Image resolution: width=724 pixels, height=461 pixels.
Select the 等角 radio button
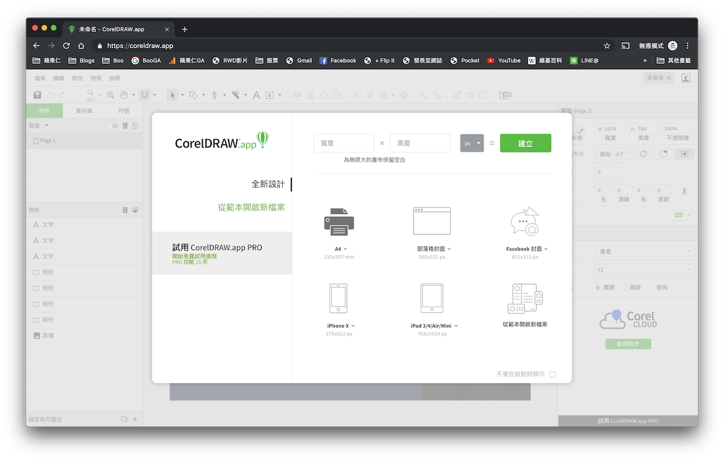650,287
